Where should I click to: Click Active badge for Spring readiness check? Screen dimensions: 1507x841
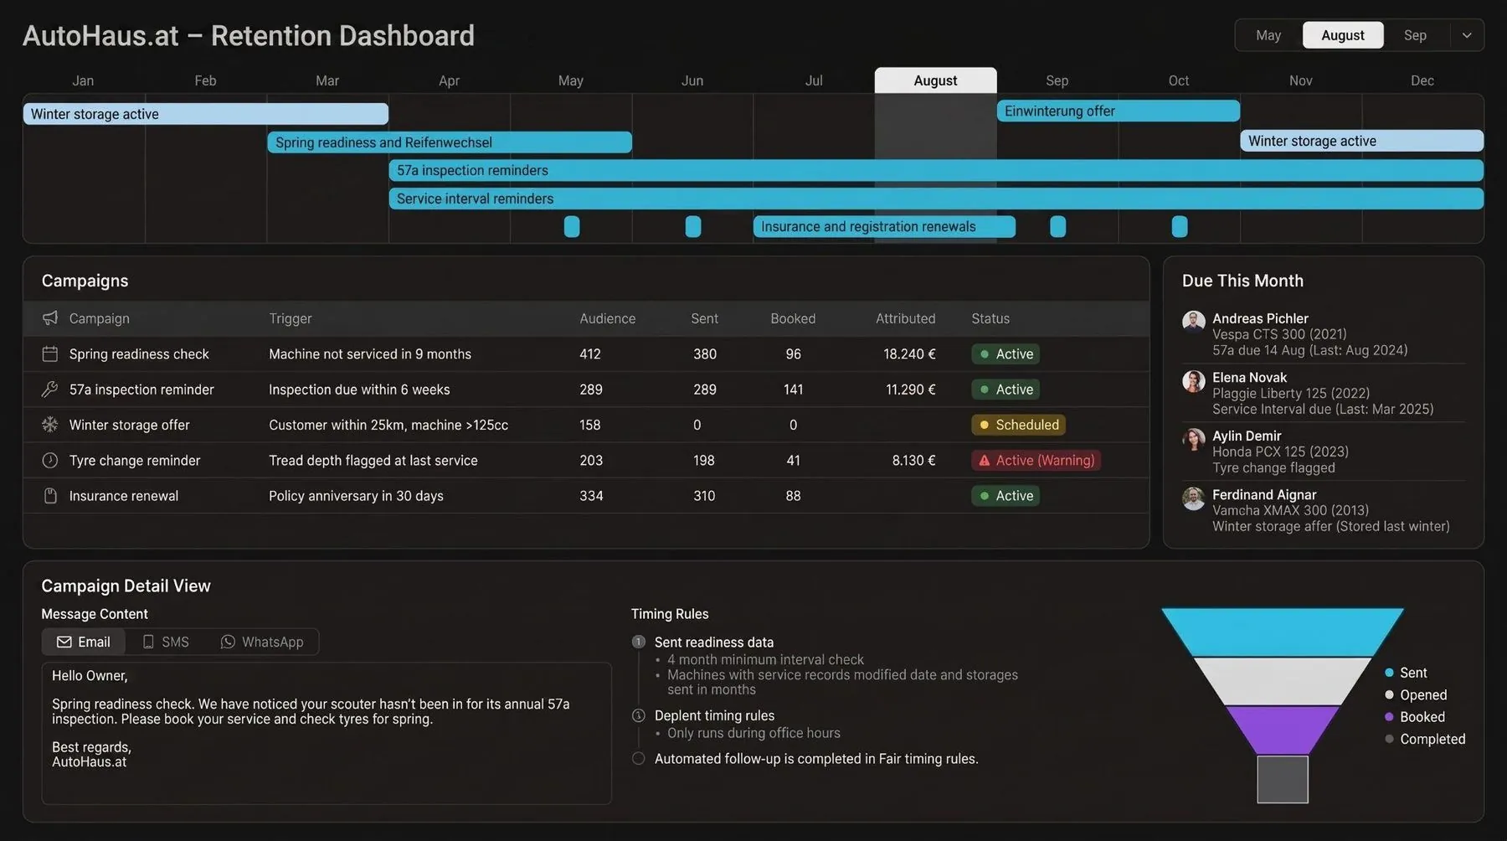[1006, 354]
